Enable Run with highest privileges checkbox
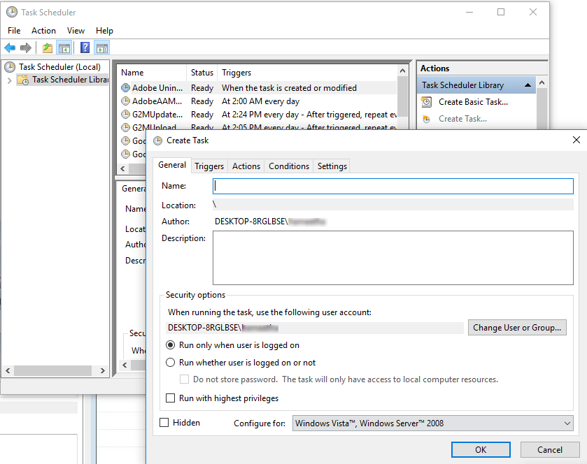The width and height of the screenshot is (587, 464). point(170,398)
